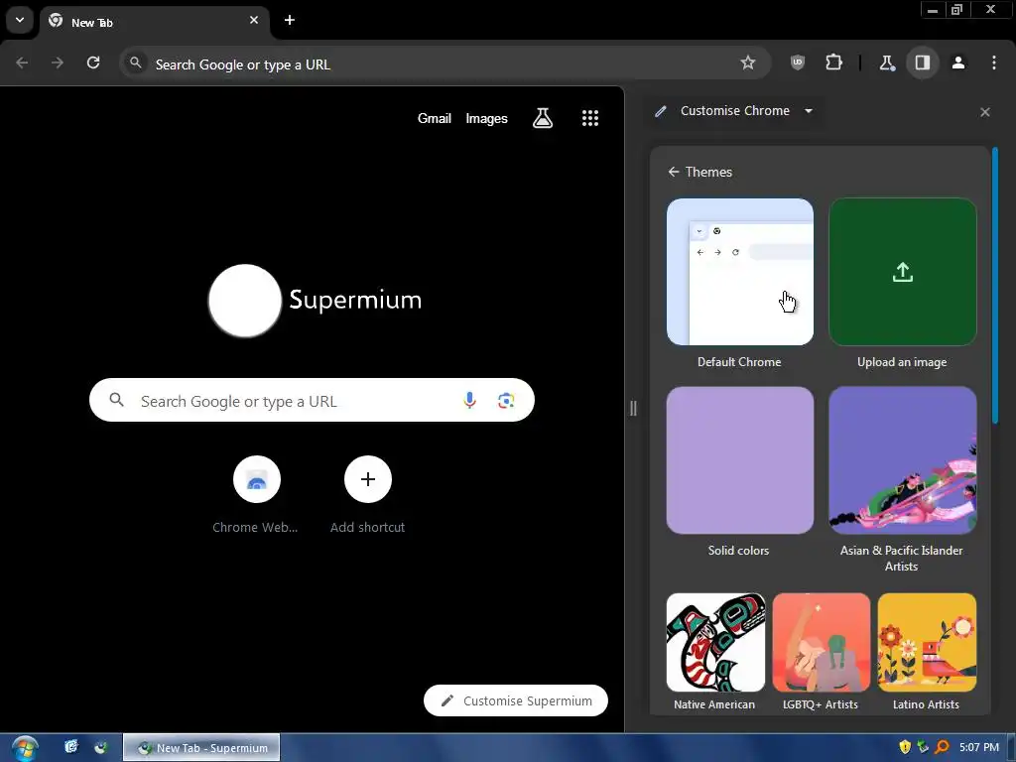The height and width of the screenshot is (762, 1016).
Task: Click the Solid colors caption
Action: pos(738,550)
